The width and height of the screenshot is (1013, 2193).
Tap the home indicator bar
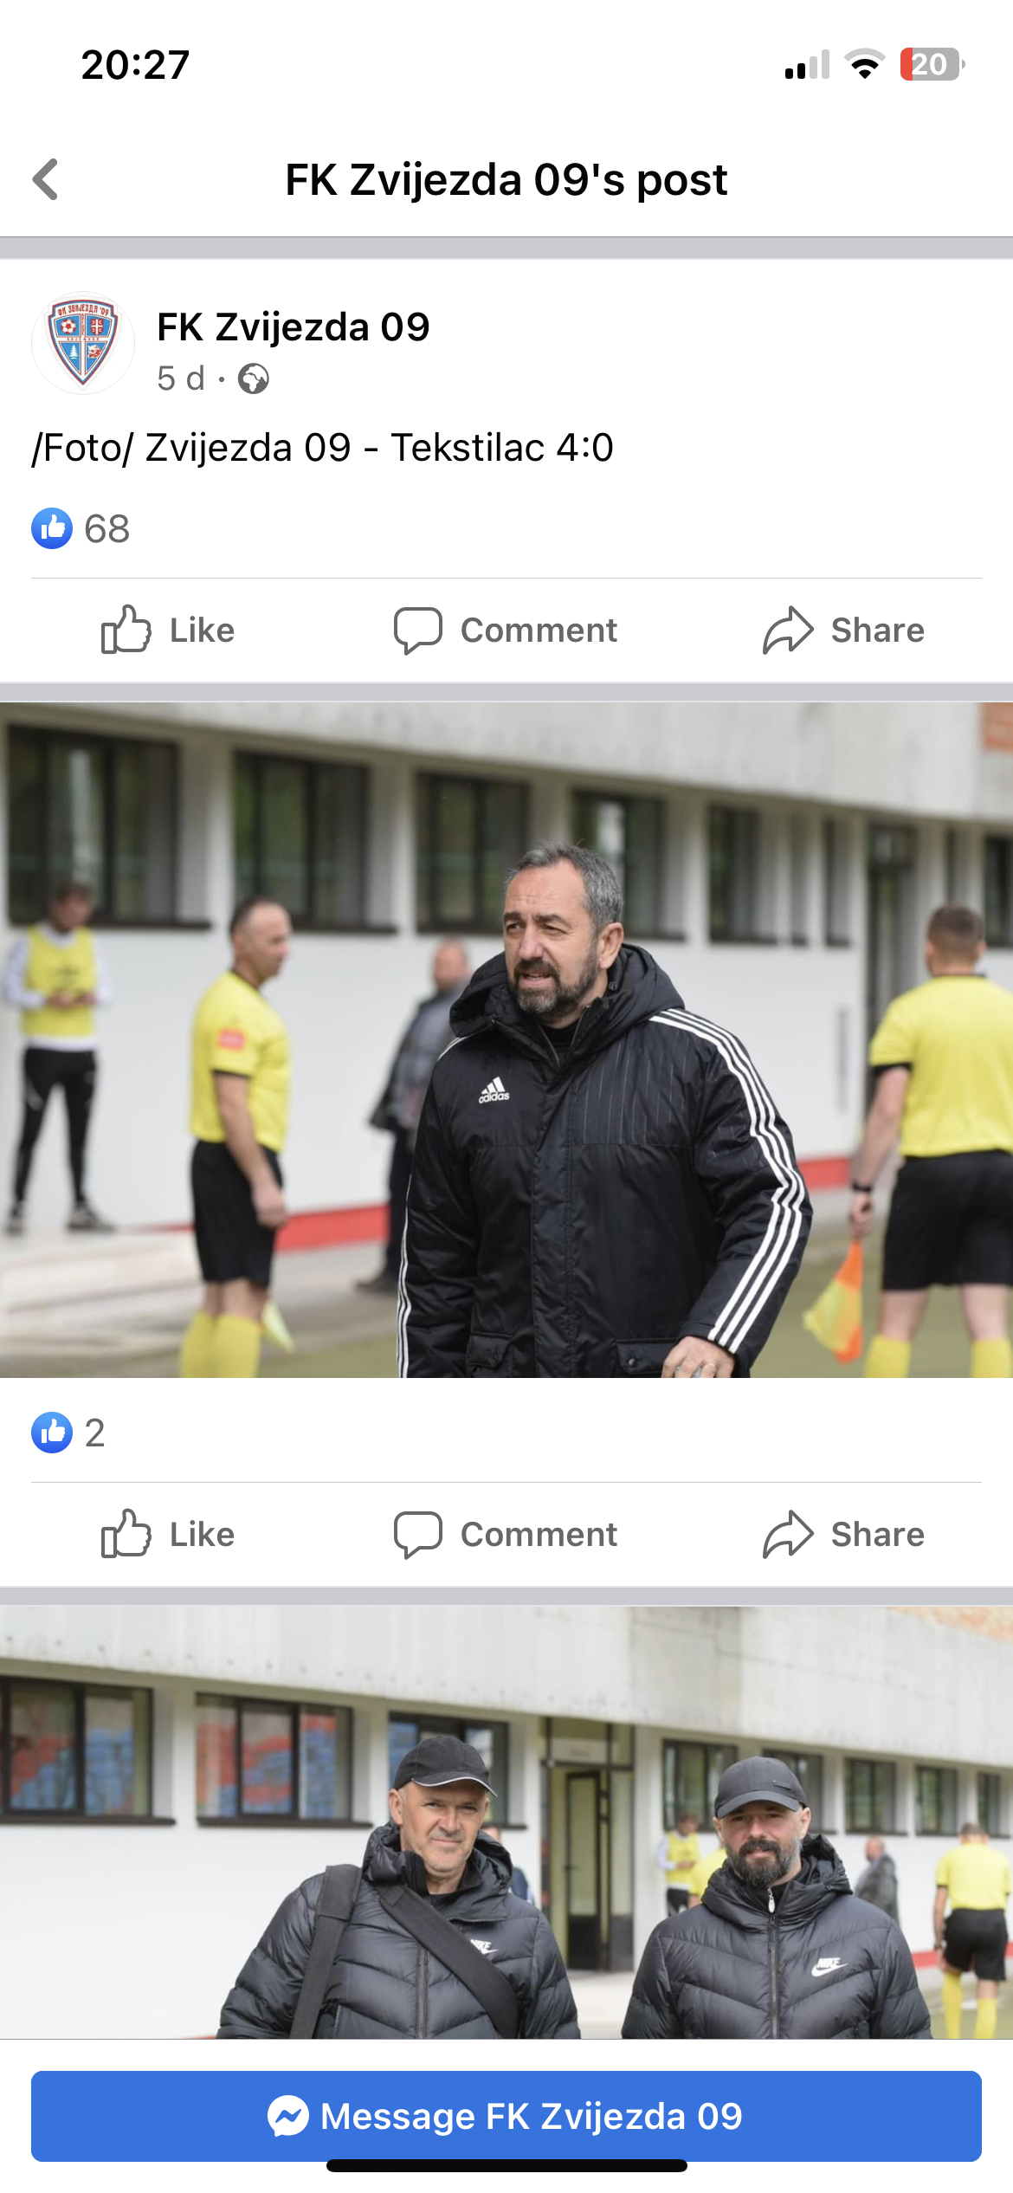pyautogui.click(x=506, y=2166)
